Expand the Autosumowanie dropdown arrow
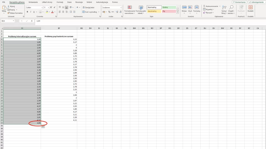Viewport: 266px width, 149px height. tap(220, 6)
